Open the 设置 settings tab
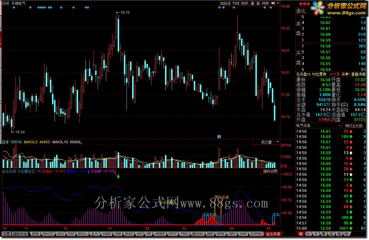Image resolution: width=369 pixels, height=240 pixels. [x=6, y=234]
